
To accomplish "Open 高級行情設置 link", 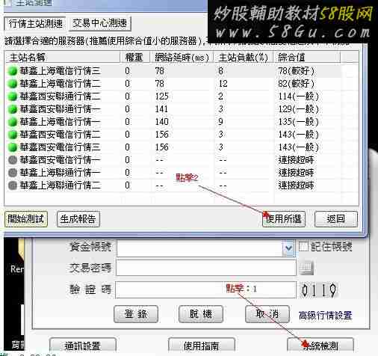I will pyautogui.click(x=325, y=316).
